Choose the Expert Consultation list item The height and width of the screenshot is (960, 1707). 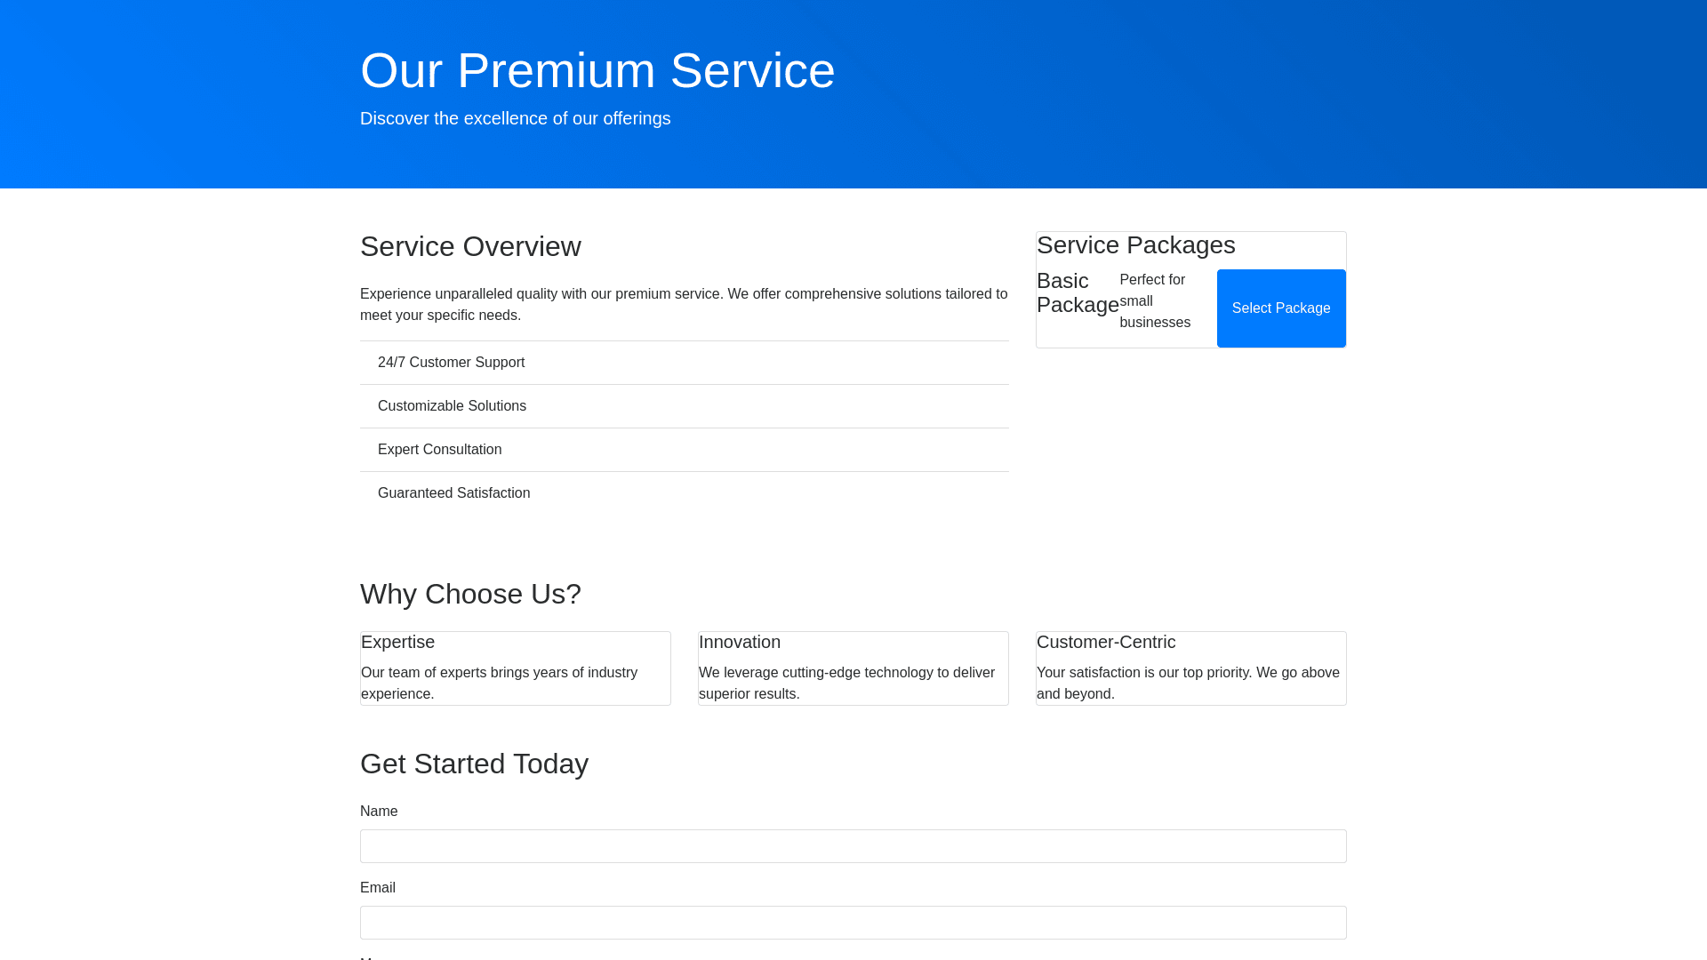tap(439, 450)
